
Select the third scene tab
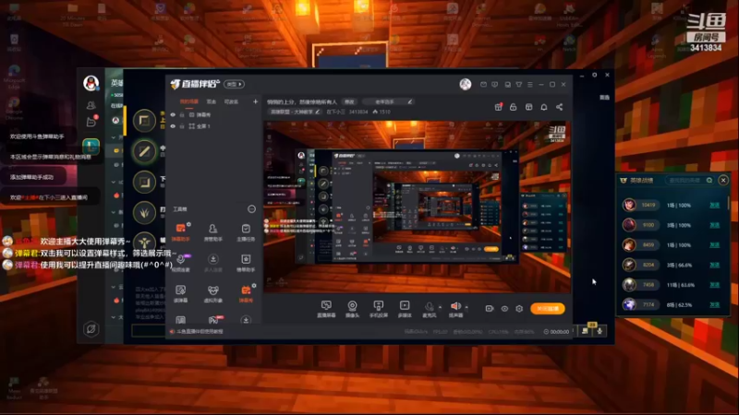pos(231,101)
